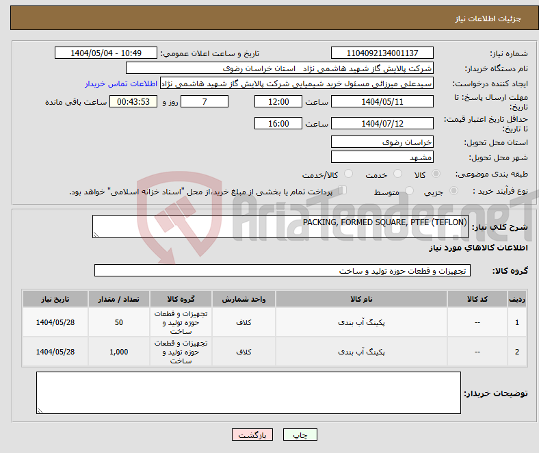The height and width of the screenshot is (453, 539).
Task: Toggle the اسناد خزانه اسلامی payment checkbox
Action: pos(342,190)
